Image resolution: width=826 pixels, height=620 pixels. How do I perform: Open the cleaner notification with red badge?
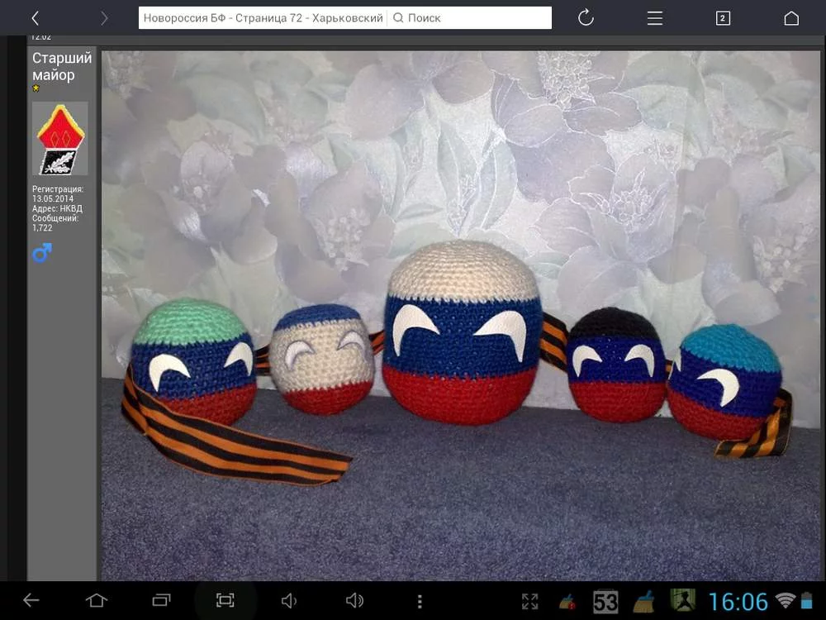pyautogui.click(x=567, y=602)
